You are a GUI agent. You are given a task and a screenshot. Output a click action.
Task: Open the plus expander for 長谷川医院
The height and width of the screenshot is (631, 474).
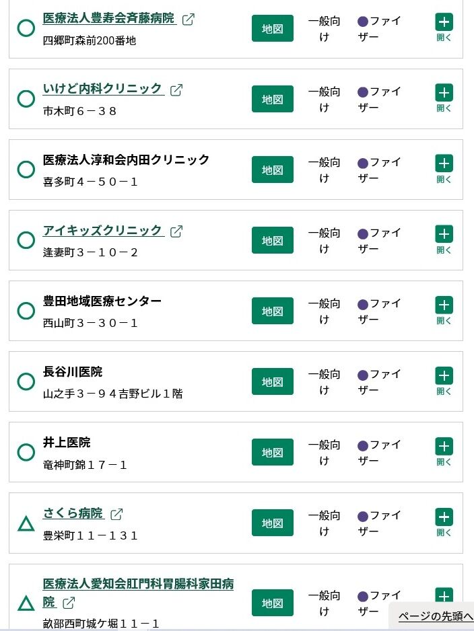point(444,375)
